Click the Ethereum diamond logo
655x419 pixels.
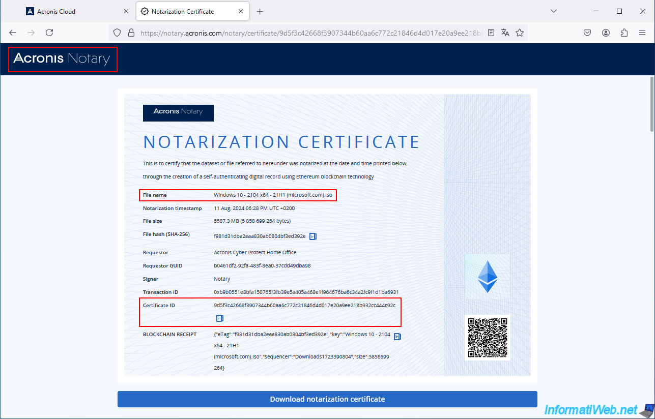point(488,277)
